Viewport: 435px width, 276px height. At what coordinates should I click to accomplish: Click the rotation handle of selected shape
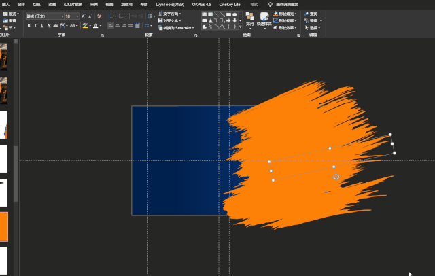(336, 177)
